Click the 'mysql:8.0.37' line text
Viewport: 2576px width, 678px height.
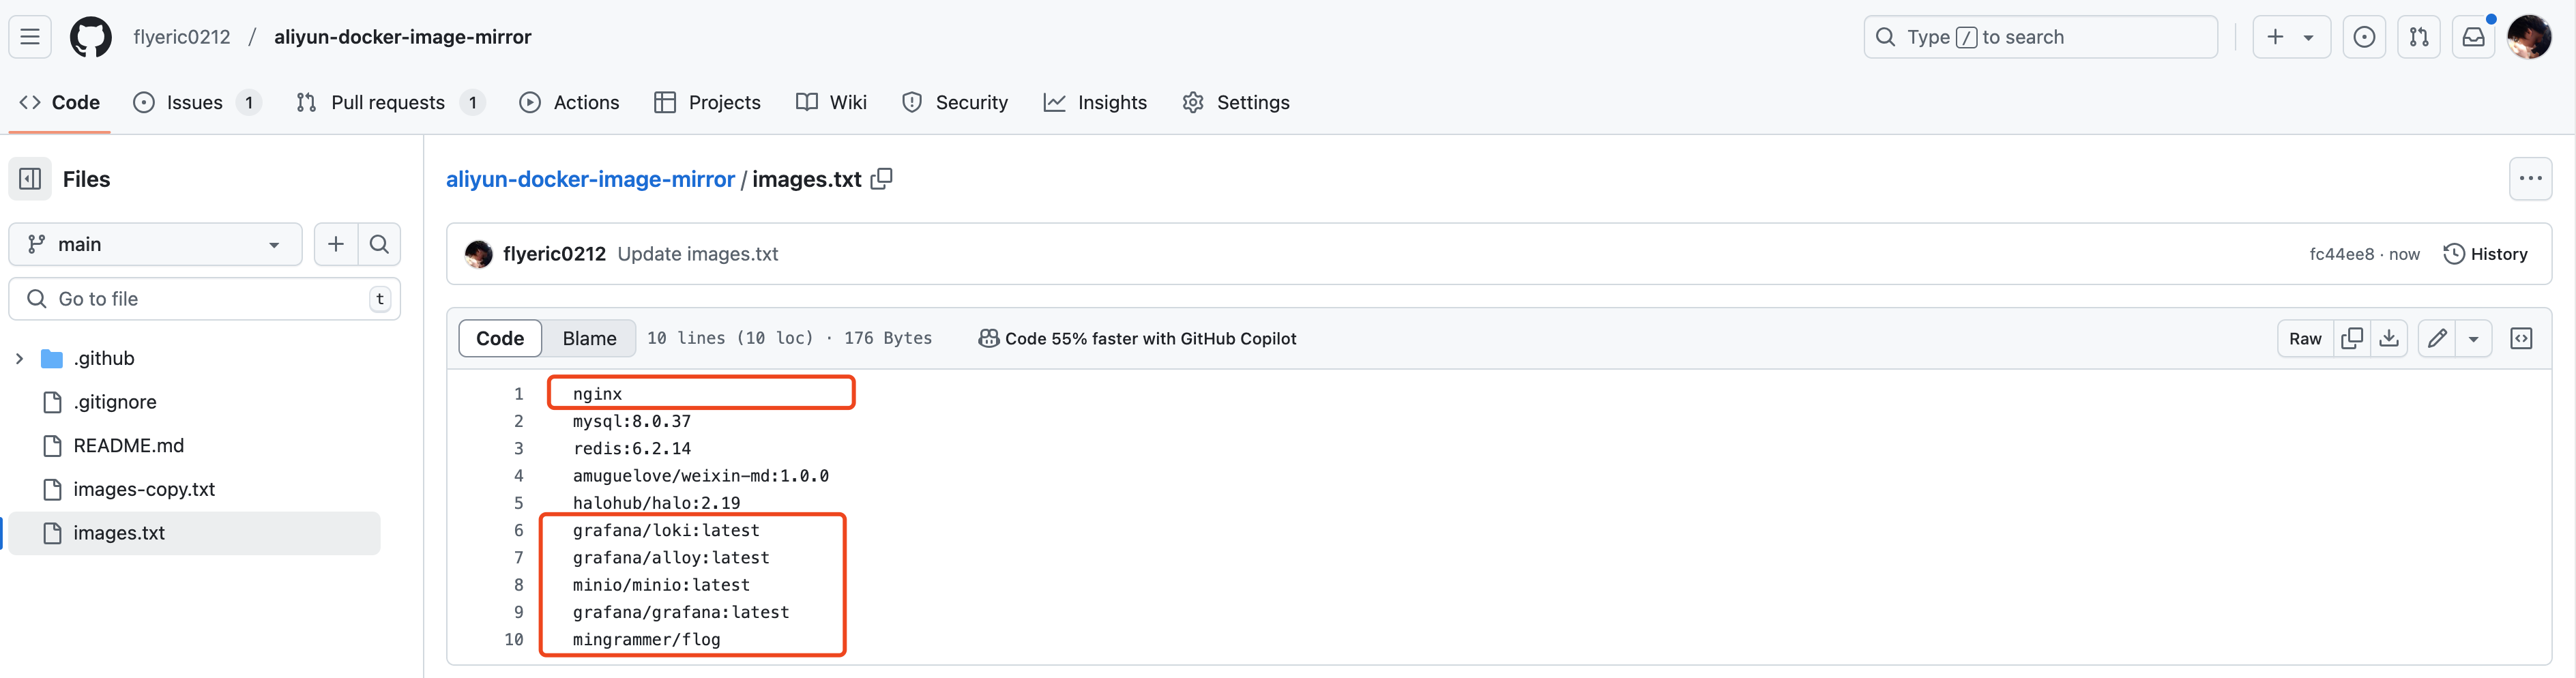click(632, 421)
